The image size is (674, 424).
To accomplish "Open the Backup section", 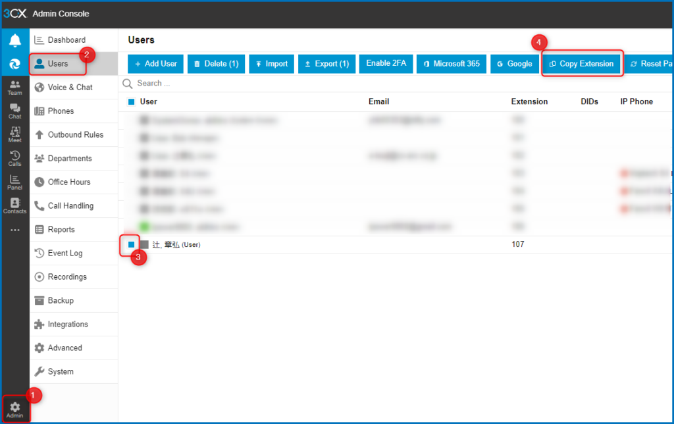I will [x=74, y=300].
